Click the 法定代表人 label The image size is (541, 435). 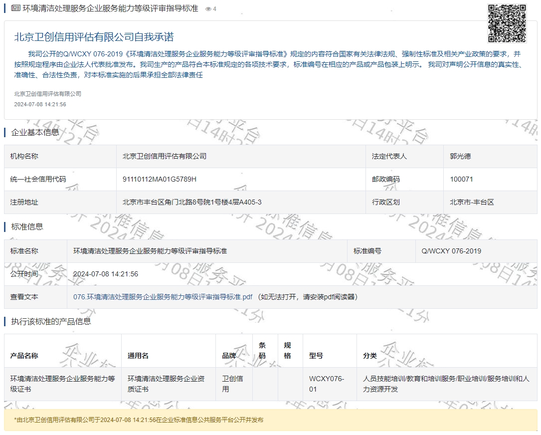point(389,157)
